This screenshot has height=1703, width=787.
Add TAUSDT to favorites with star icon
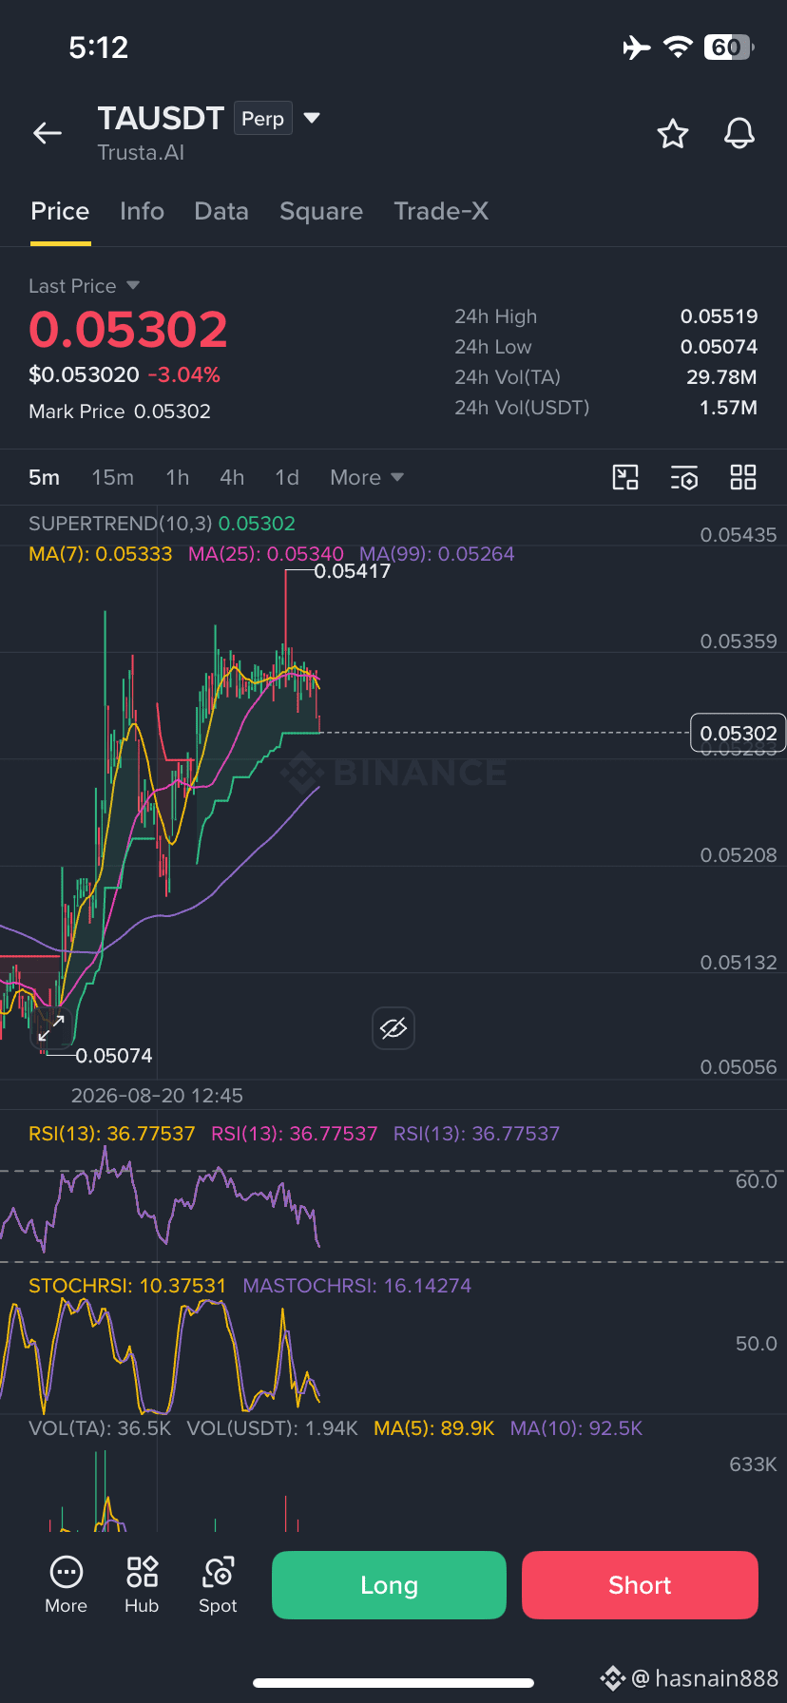tap(673, 134)
